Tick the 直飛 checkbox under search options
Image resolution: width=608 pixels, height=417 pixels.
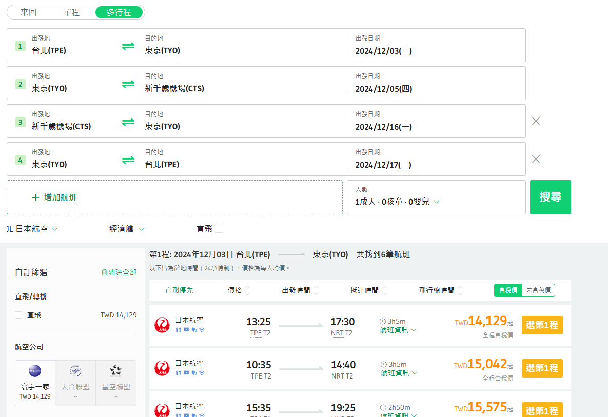tap(219, 229)
